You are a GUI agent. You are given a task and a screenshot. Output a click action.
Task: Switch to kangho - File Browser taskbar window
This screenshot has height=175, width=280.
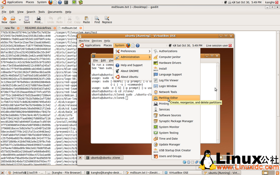[65, 173]
